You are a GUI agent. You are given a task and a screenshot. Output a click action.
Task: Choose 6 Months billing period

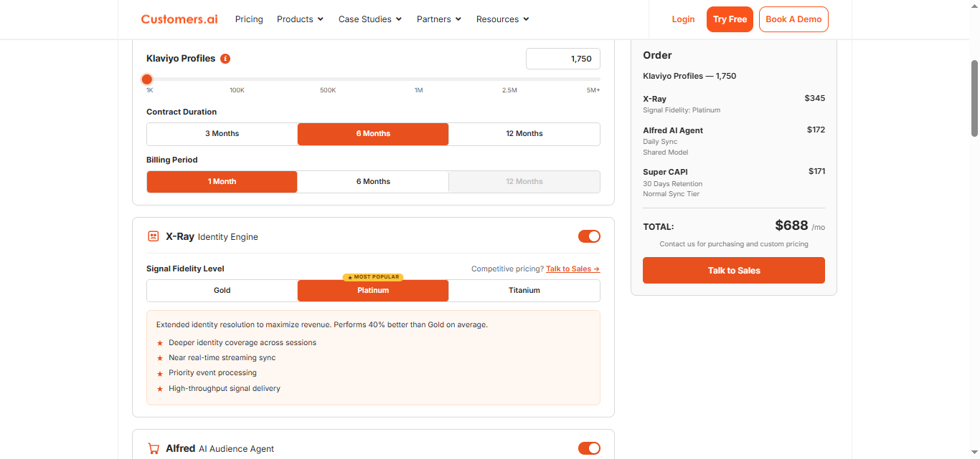(373, 182)
